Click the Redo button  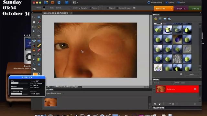coord(180,3)
